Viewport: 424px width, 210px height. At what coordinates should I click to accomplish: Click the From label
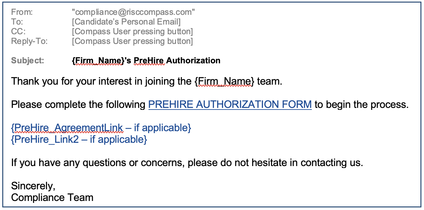[x=22, y=12]
